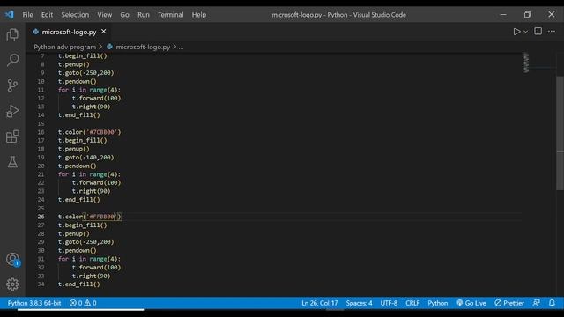Select Python 3.8.3 64-bit interpreter

[34, 303]
